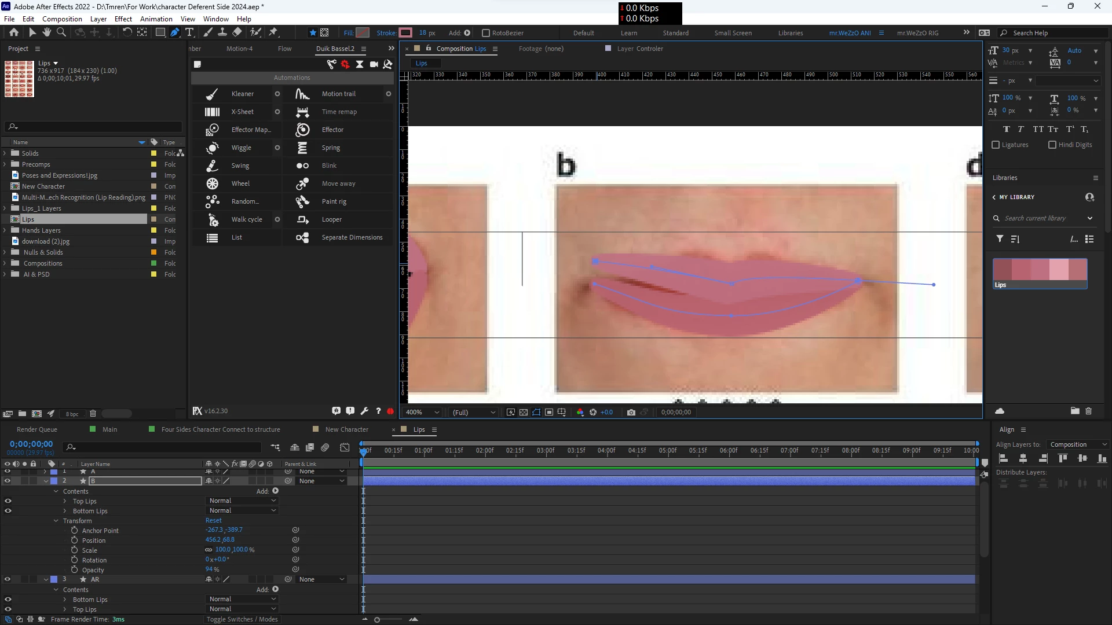Select the Zoom tool magnifier
This screenshot has height=625, width=1112.
point(61,32)
